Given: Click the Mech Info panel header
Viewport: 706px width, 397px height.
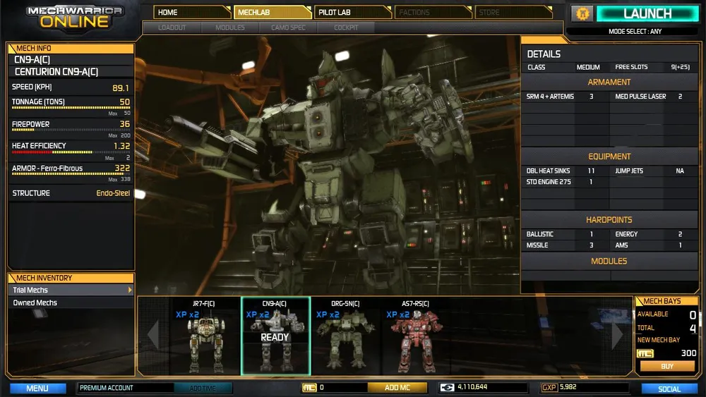Looking at the screenshot, I should 71,48.
